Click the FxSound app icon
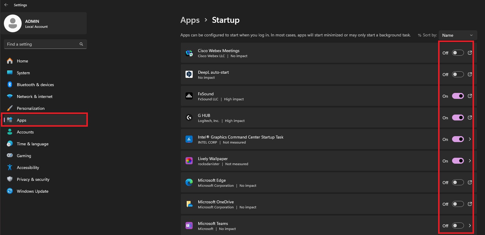485x235 pixels. (189, 96)
